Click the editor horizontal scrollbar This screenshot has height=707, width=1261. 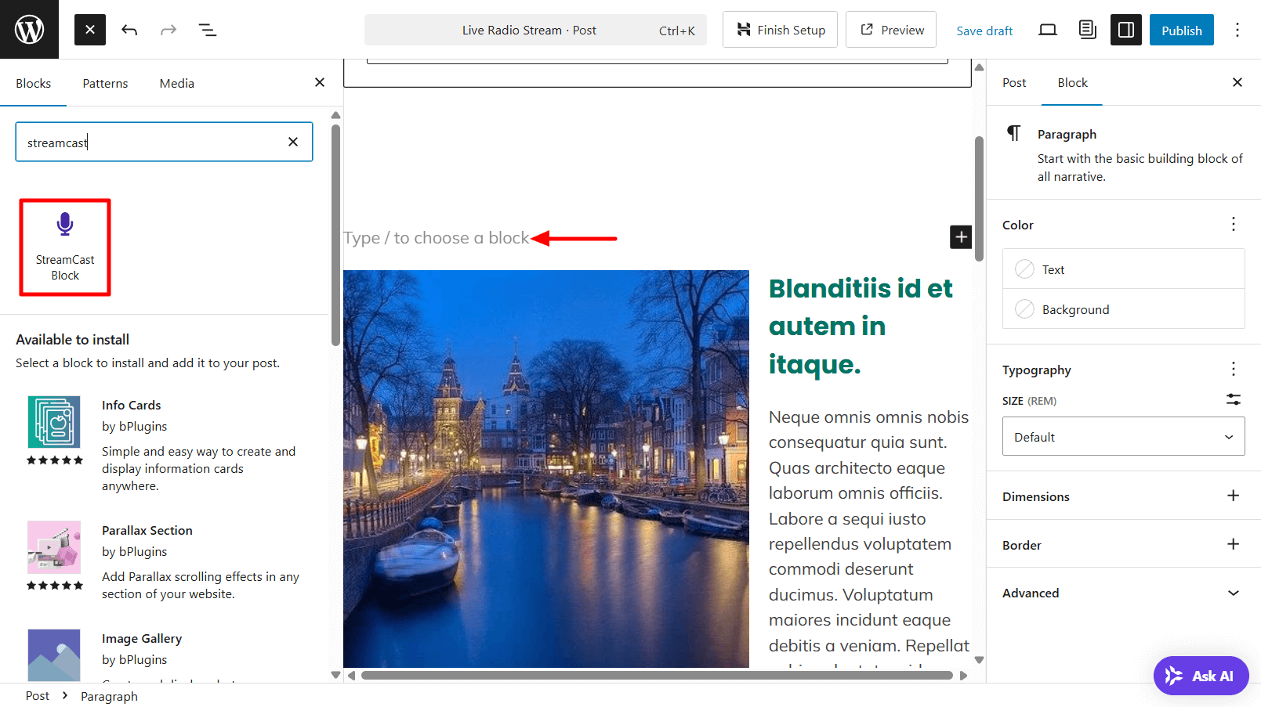point(657,675)
